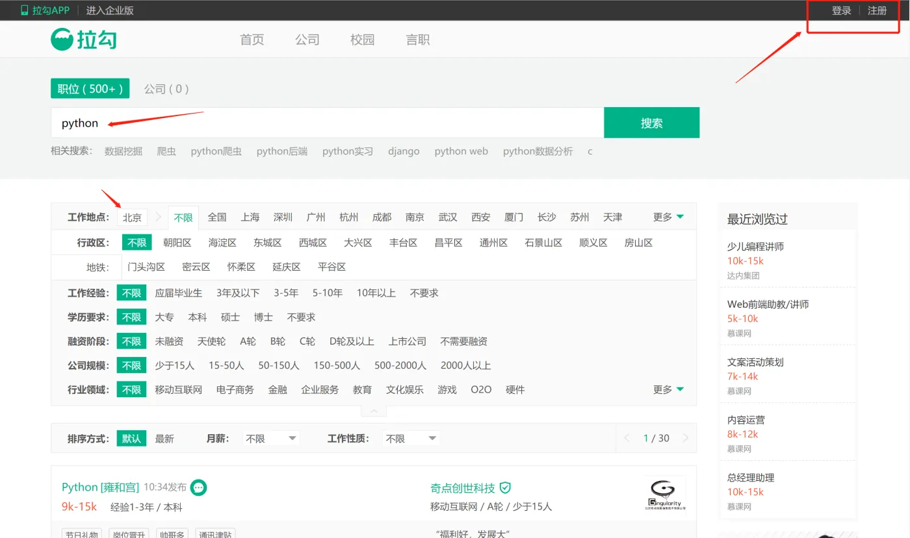This screenshot has height=538, width=910.
Task: Click the verified shield icon next to 奇点创世科技
Action: pyautogui.click(x=505, y=487)
